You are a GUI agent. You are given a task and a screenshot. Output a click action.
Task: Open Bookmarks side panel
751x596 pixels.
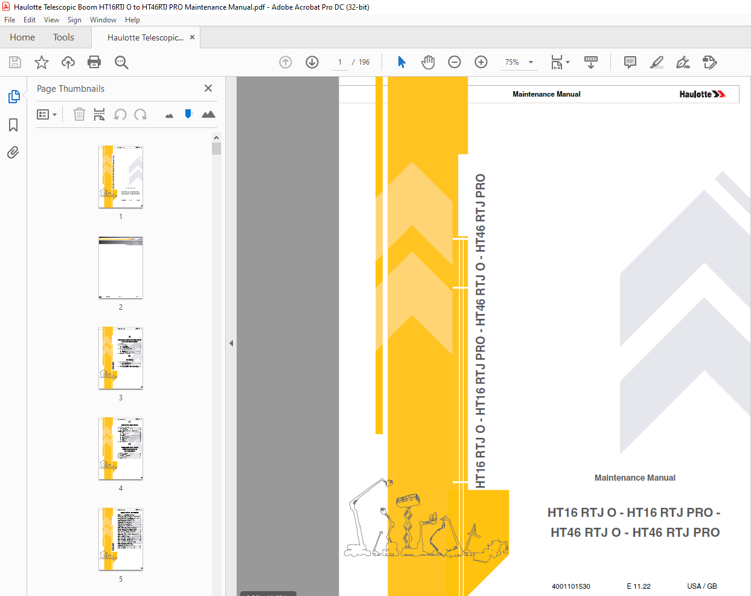point(13,125)
